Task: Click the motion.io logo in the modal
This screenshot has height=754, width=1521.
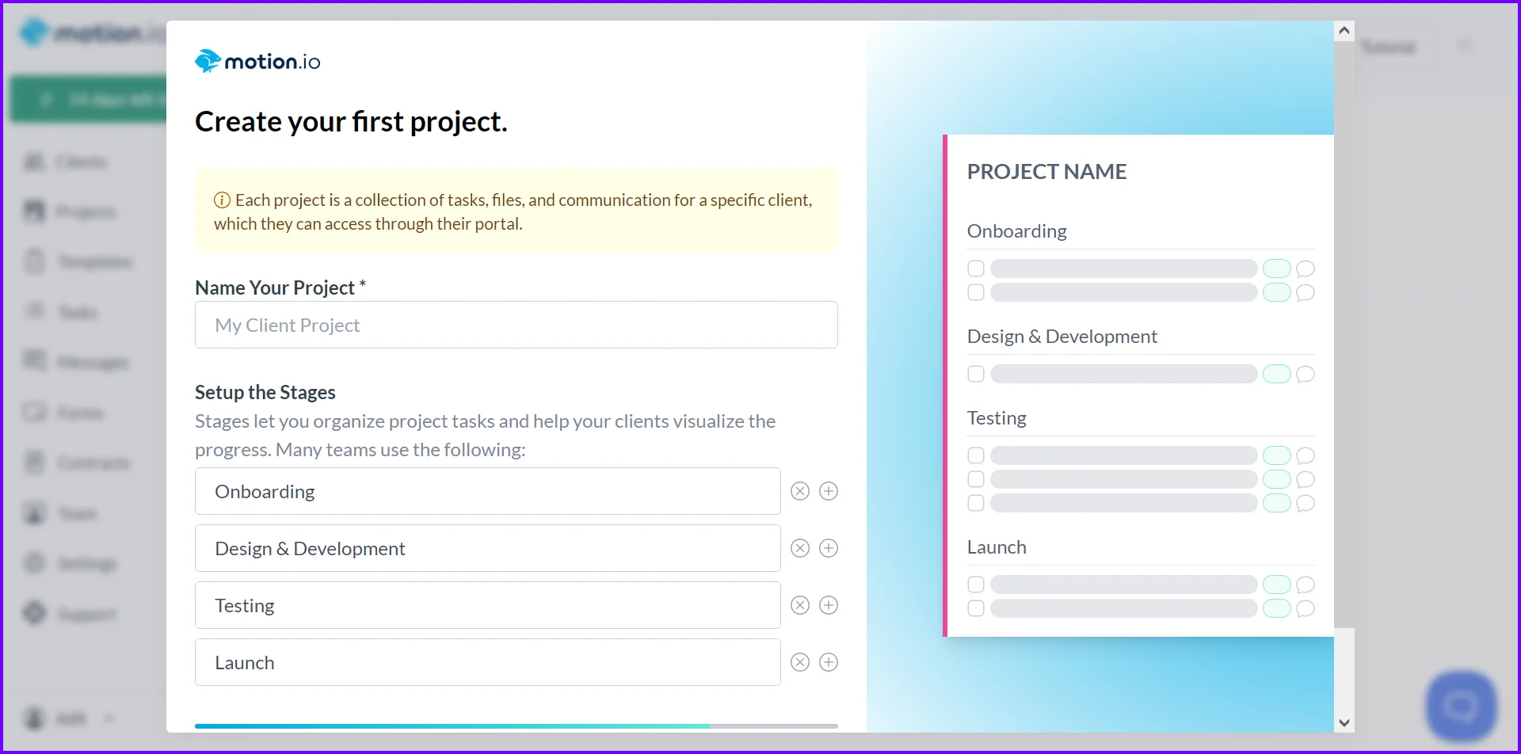Action: 257,60
